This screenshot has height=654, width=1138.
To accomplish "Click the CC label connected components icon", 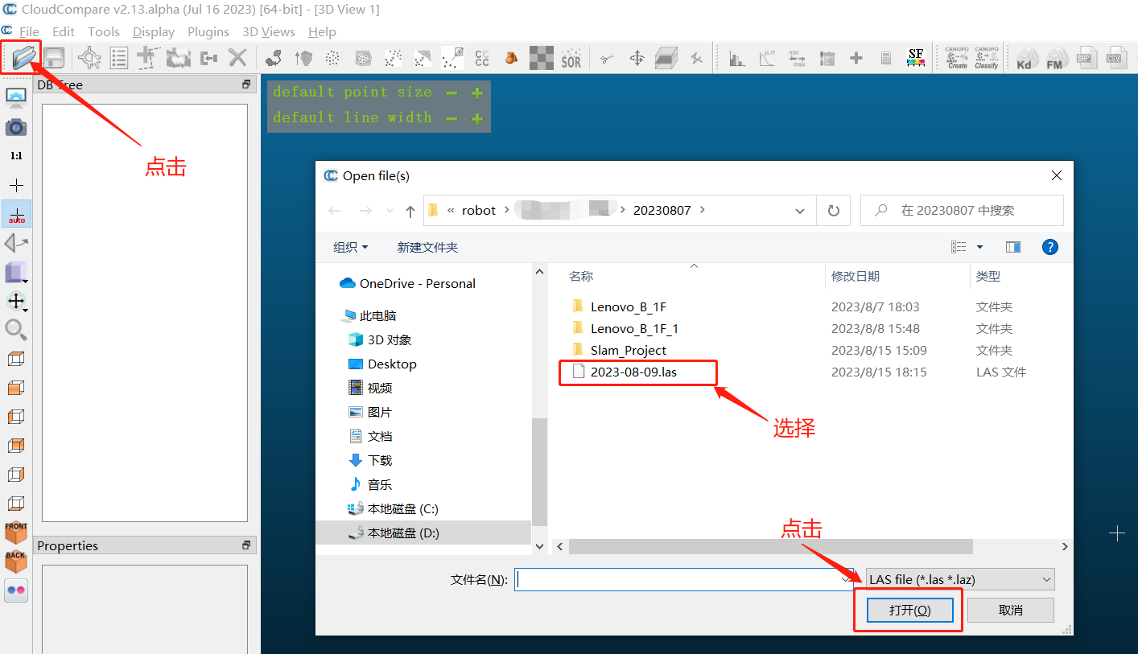I will click(482, 58).
